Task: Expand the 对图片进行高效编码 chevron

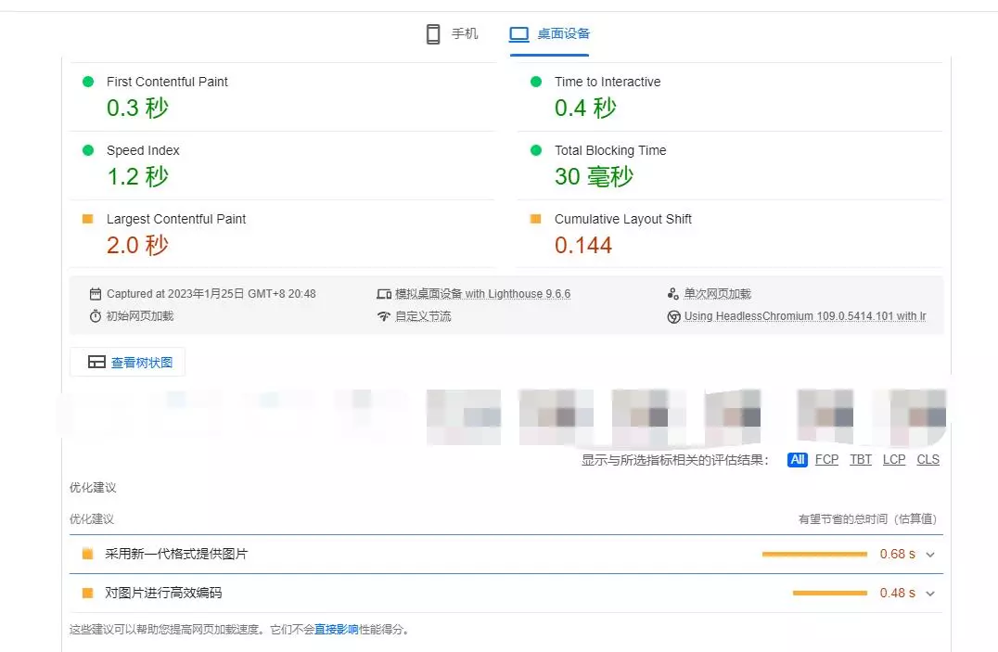Action: (930, 594)
